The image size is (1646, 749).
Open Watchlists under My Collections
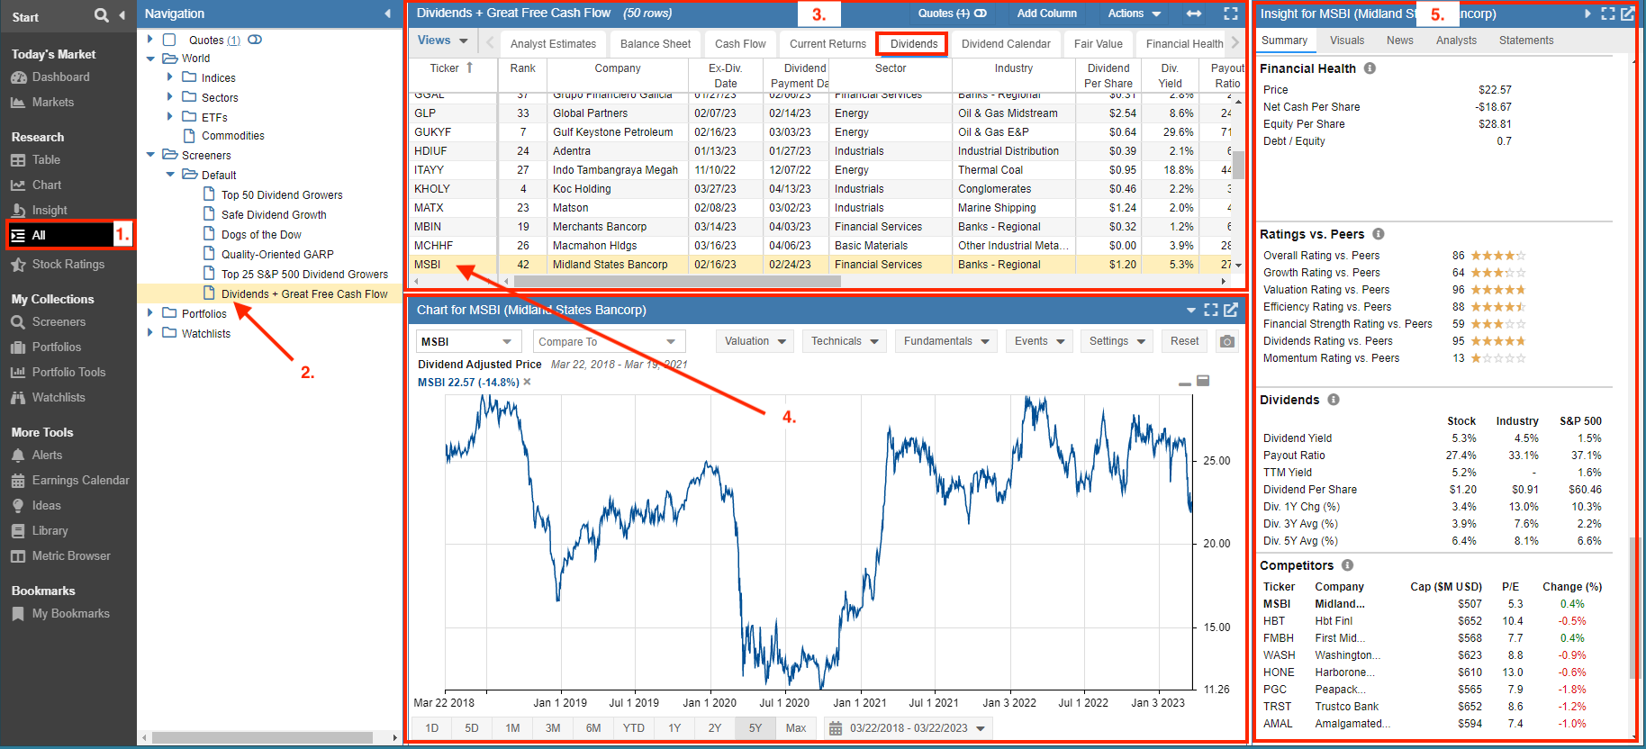coord(59,398)
